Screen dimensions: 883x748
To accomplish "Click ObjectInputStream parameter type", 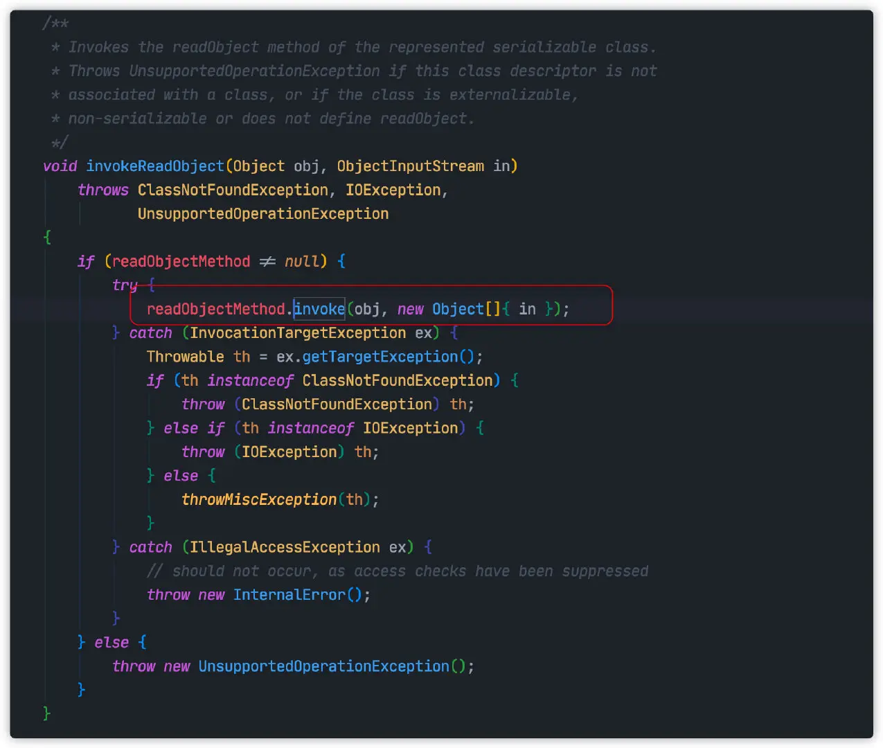I will (x=411, y=166).
